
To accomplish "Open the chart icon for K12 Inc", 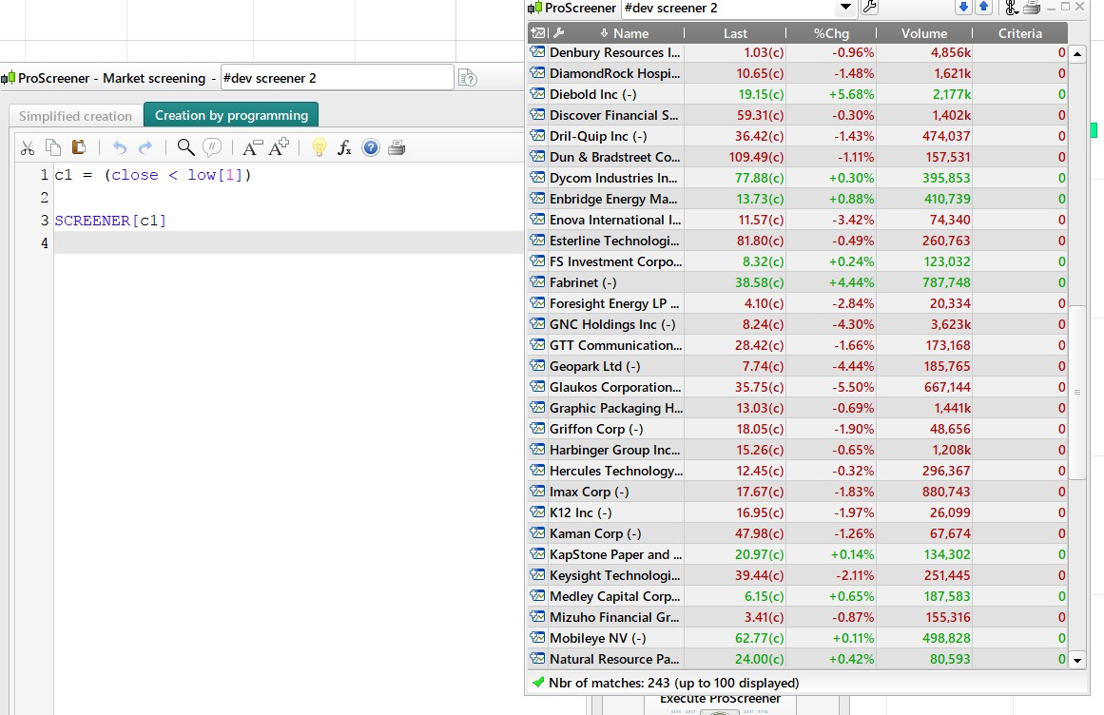I will tap(538, 512).
